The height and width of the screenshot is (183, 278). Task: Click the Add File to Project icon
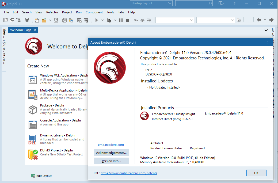[79, 20]
